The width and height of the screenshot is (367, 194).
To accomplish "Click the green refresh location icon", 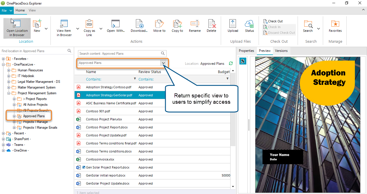I will 231,64.
